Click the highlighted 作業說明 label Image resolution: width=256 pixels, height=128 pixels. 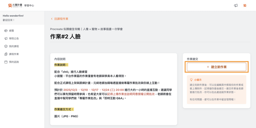[61, 65]
